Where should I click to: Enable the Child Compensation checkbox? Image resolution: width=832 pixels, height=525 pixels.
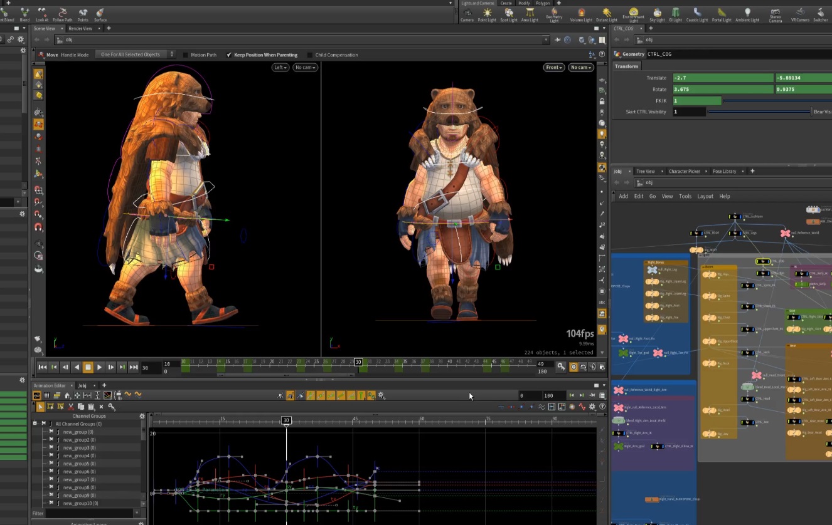310,55
